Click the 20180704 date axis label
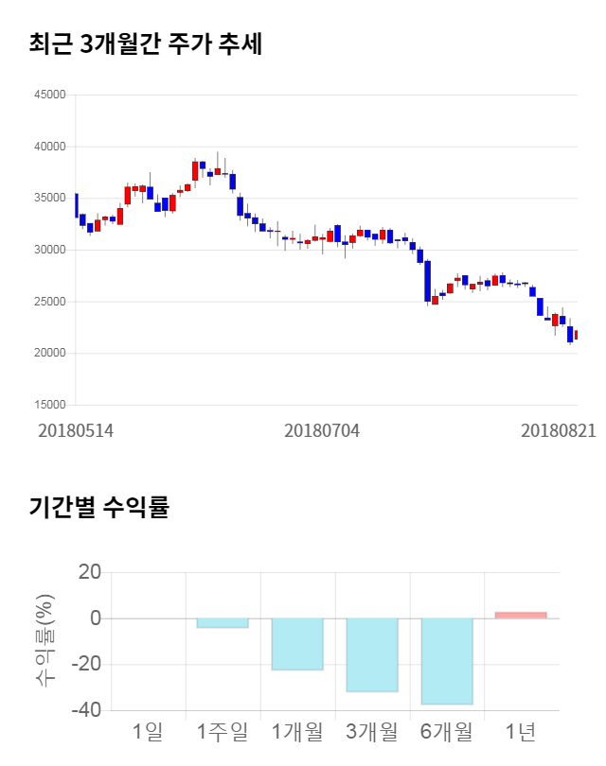The image size is (606, 766). tap(322, 430)
